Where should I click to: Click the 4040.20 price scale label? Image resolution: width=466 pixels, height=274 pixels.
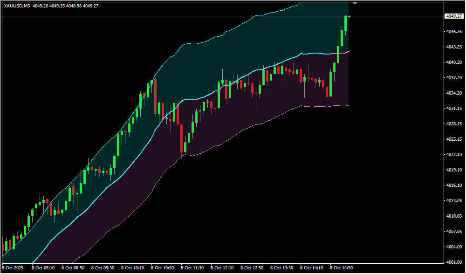tap(453, 62)
